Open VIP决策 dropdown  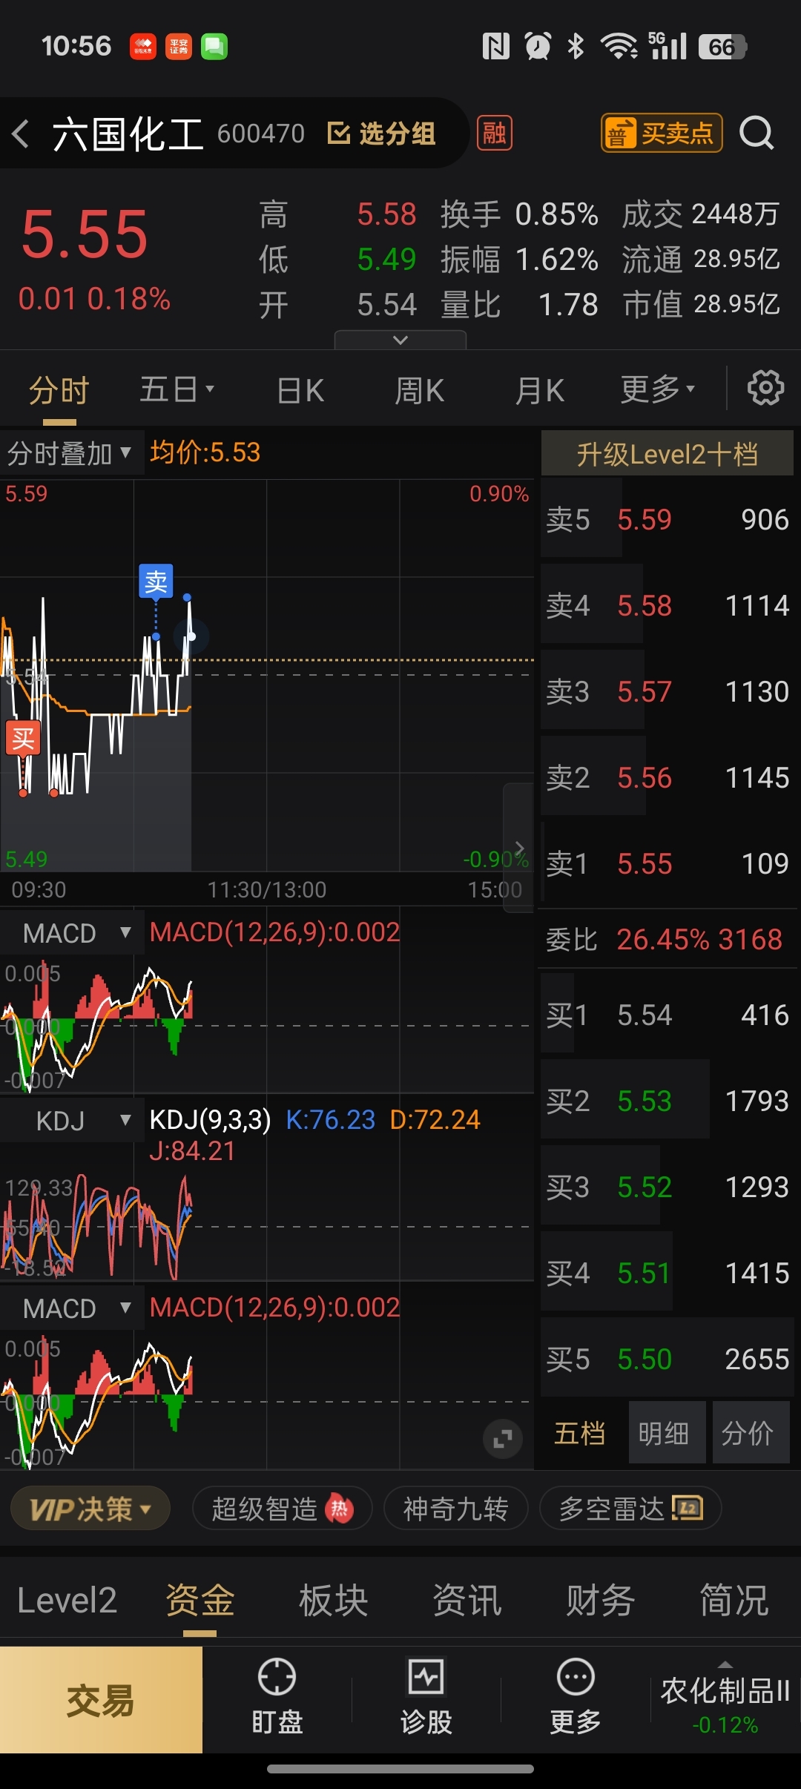[x=90, y=1509]
